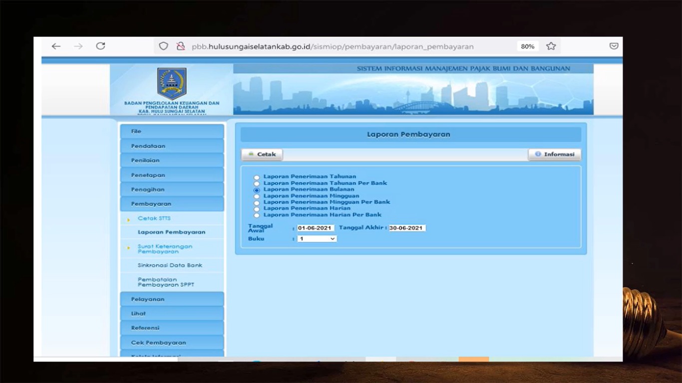The height and width of the screenshot is (383, 682).
Task: Expand the Pelayanan menu section
Action: 172,299
